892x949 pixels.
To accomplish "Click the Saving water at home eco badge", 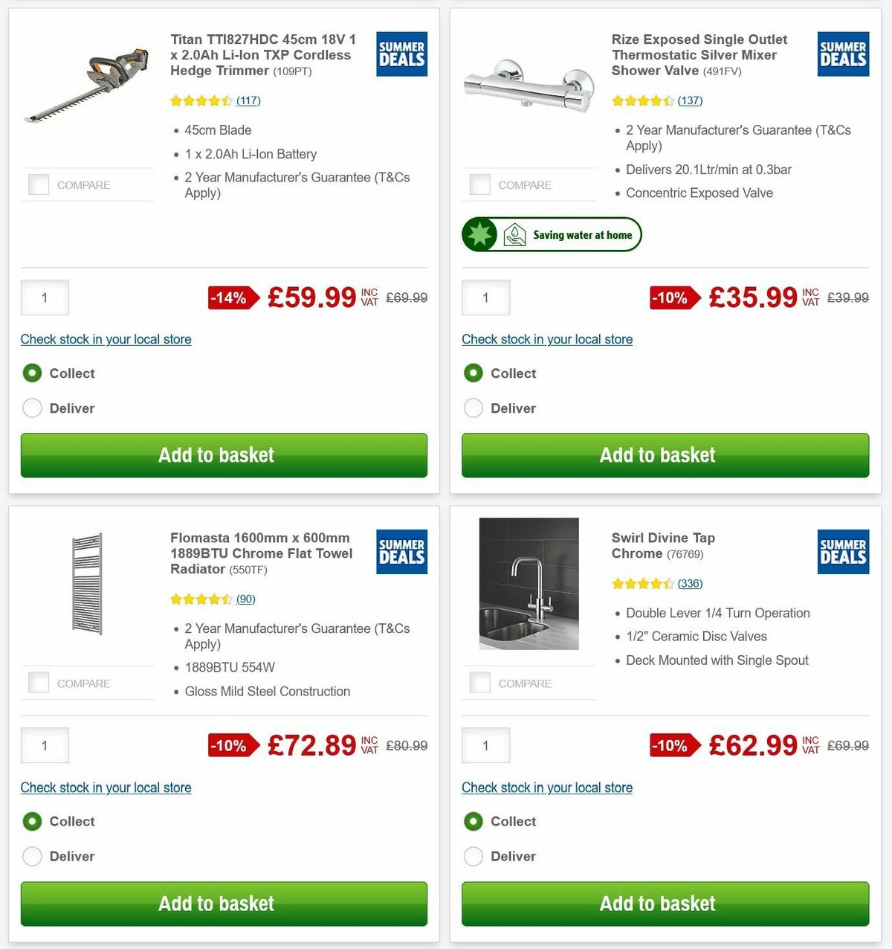I will tap(552, 234).
